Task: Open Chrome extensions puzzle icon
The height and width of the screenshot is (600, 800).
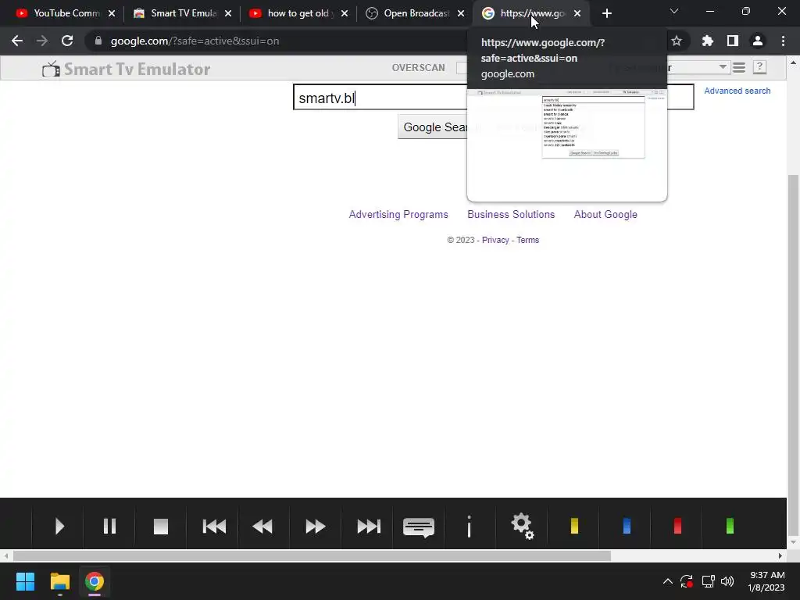Action: pos(708,41)
